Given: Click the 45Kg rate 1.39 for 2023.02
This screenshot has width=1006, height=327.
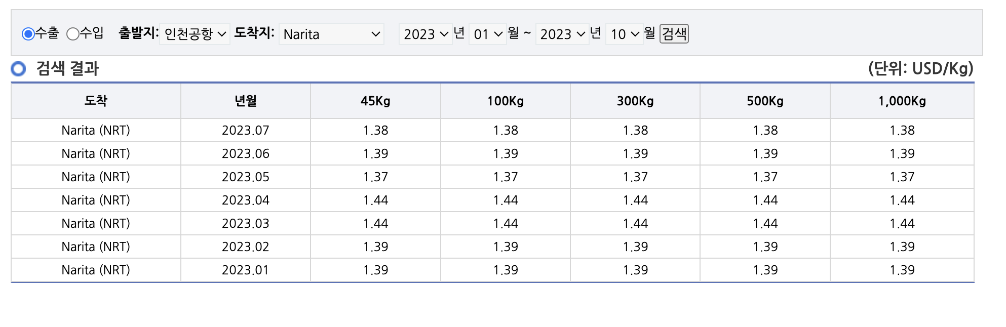Looking at the screenshot, I should click(375, 247).
